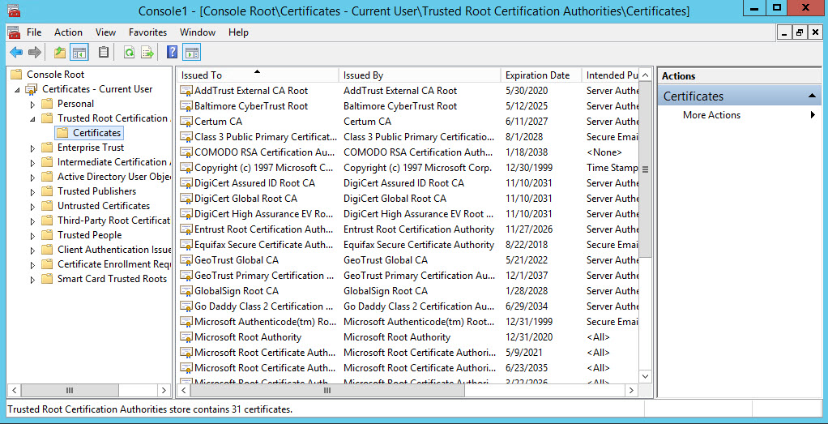Click the Up One Level folder icon
828x424 pixels.
[60, 53]
